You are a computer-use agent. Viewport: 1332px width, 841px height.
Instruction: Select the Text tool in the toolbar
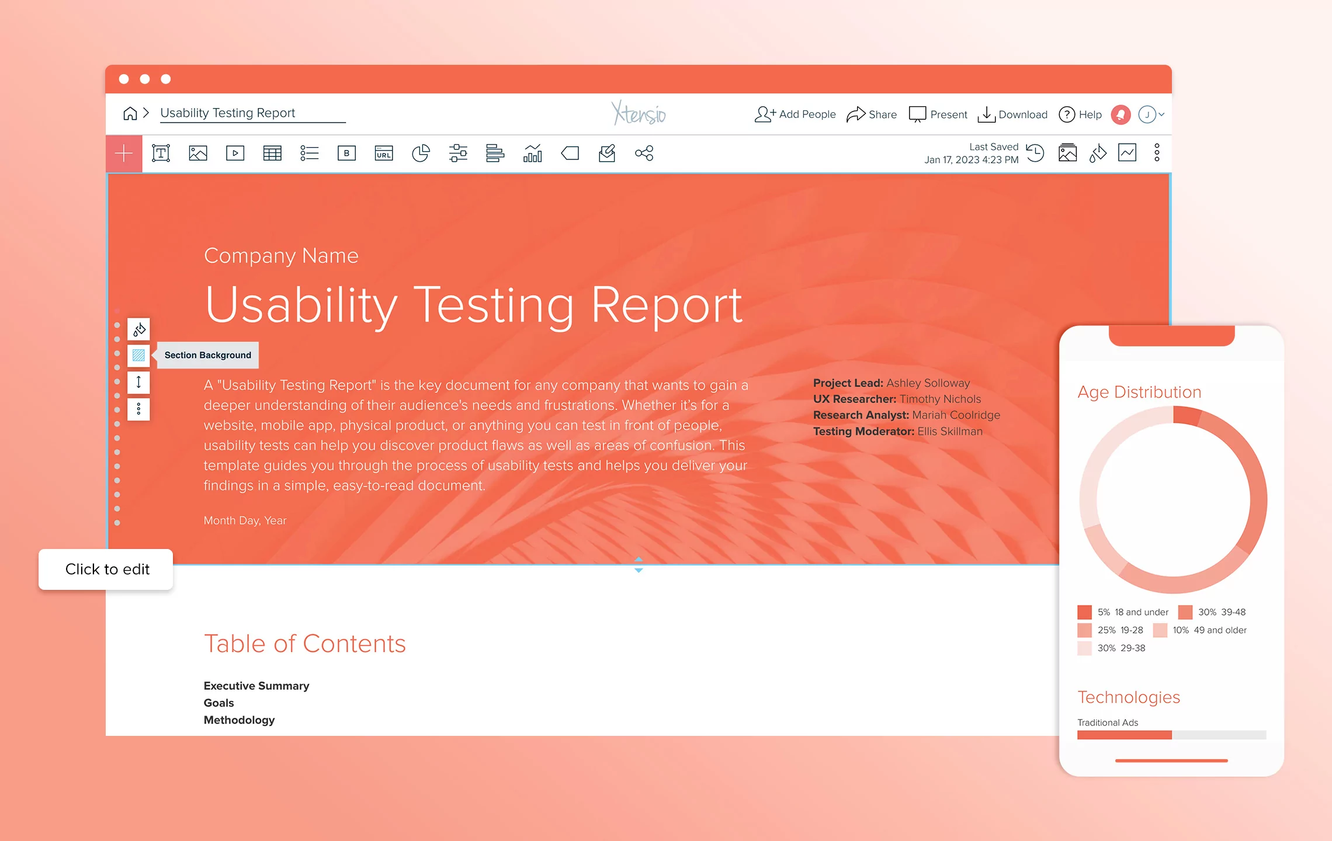click(x=161, y=153)
